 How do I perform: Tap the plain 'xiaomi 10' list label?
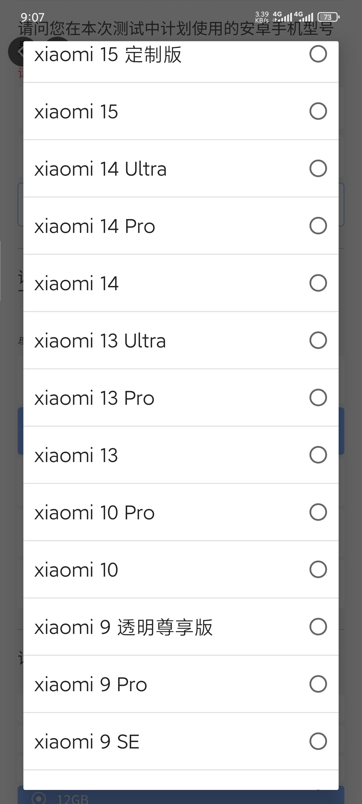76,570
